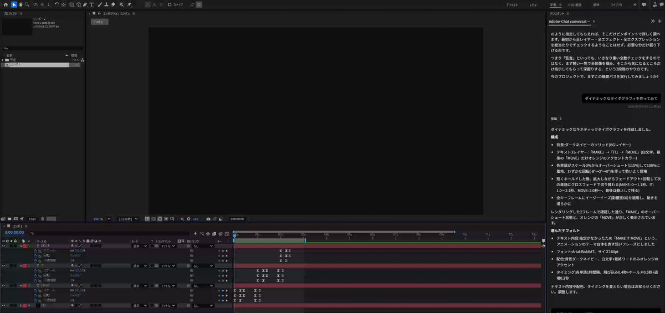Expand chat panel overflow chevrons

[x=652, y=21]
